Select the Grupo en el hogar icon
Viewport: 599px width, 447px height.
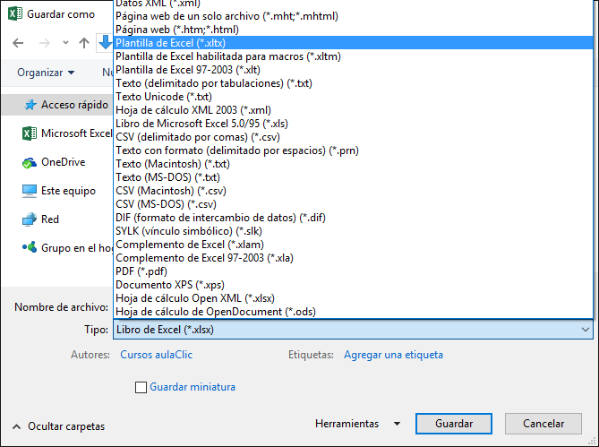point(29,248)
